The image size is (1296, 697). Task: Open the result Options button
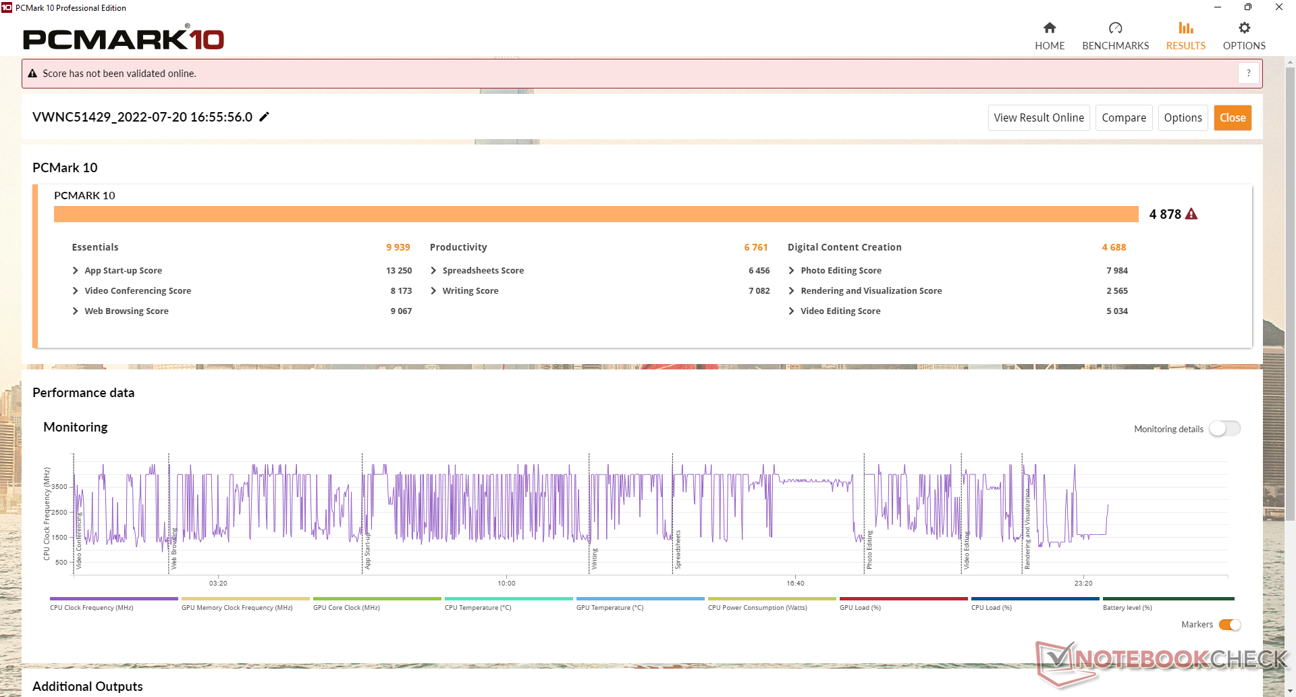tap(1183, 118)
